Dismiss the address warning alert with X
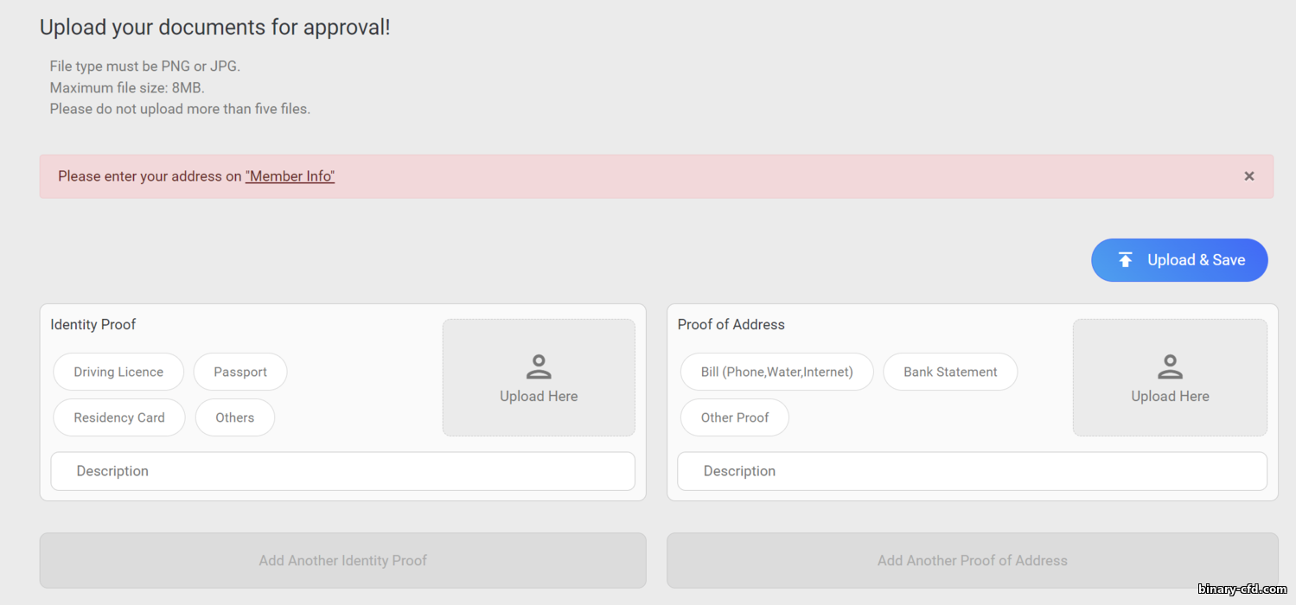This screenshot has height=605, width=1296. pyautogui.click(x=1248, y=176)
